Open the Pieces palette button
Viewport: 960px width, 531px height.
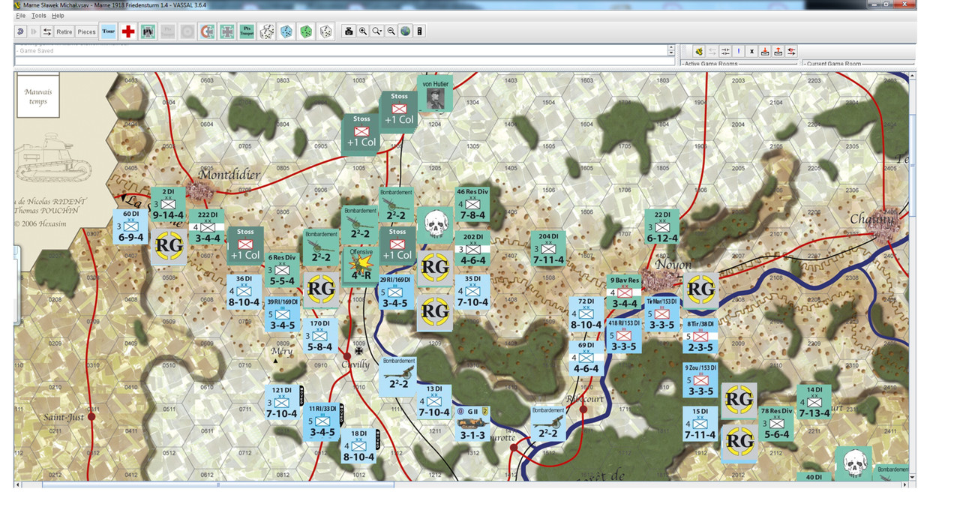point(87,31)
